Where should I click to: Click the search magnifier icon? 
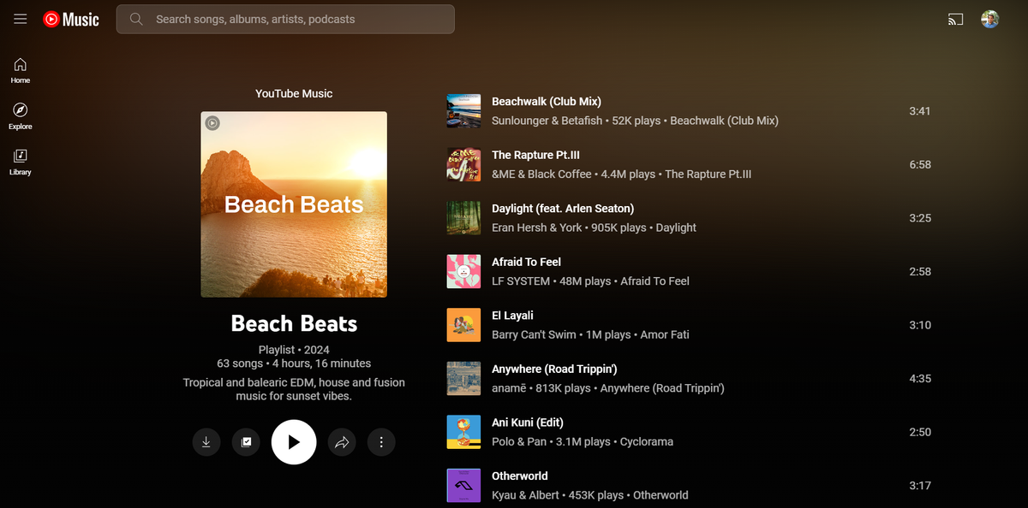(135, 19)
